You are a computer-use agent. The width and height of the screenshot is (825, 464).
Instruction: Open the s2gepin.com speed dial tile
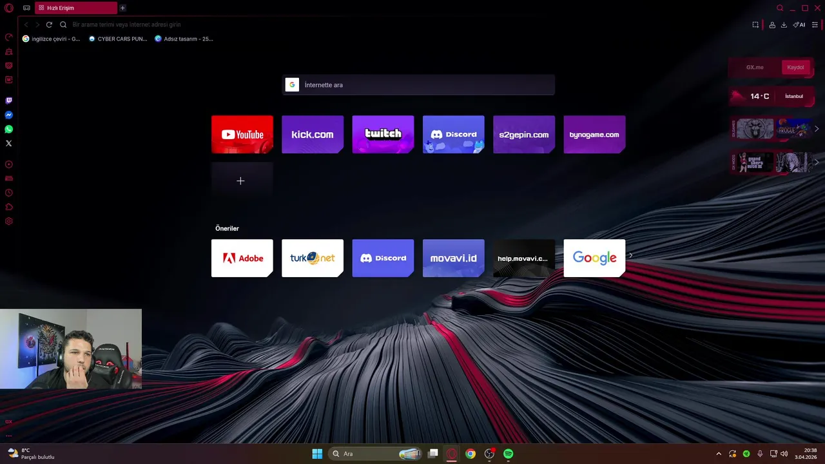tap(524, 135)
